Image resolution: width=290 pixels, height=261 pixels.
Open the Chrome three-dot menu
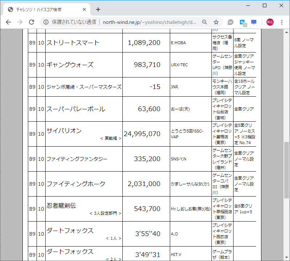click(281, 22)
